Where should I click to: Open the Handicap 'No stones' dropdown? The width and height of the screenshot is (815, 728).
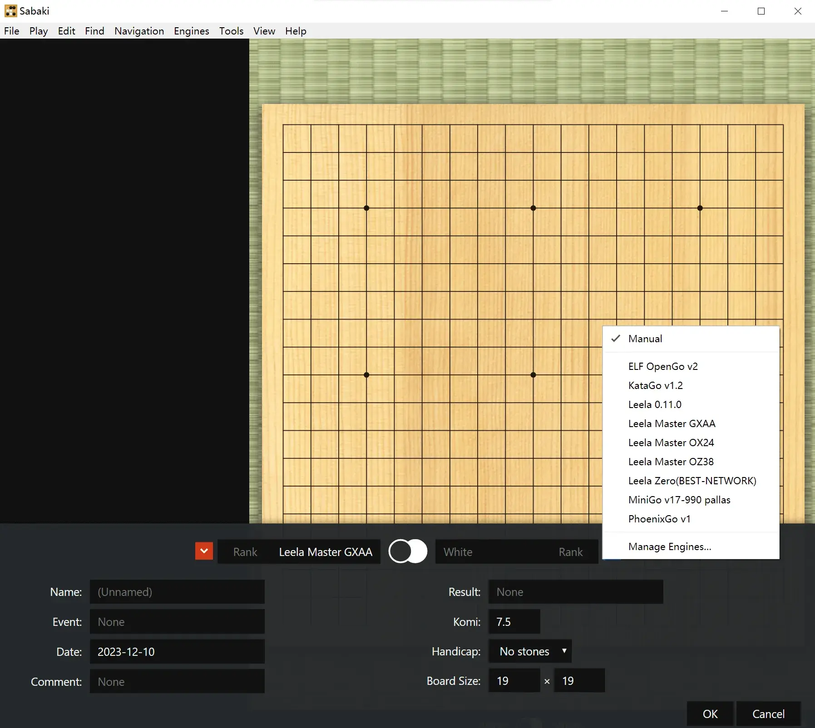[530, 651]
